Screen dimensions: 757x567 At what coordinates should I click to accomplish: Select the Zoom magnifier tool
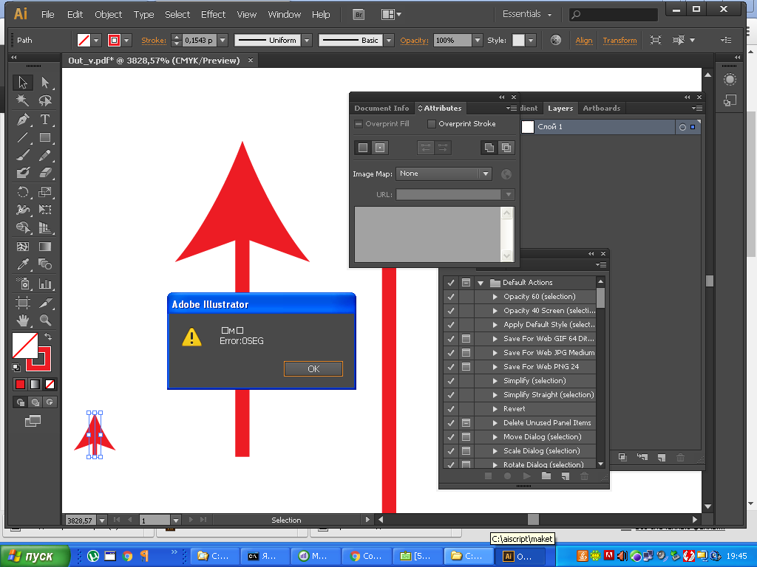pyautogui.click(x=45, y=320)
